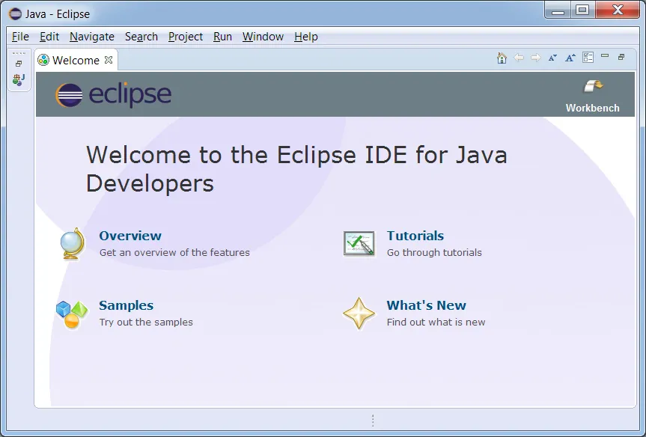Viewport: 646px width, 437px height.
Task: Maximize the Eclipse window
Action: [x=582, y=10]
